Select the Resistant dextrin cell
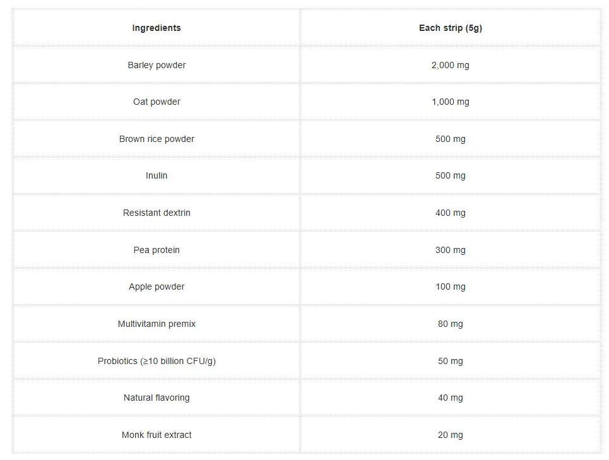The image size is (609, 460). [157, 213]
